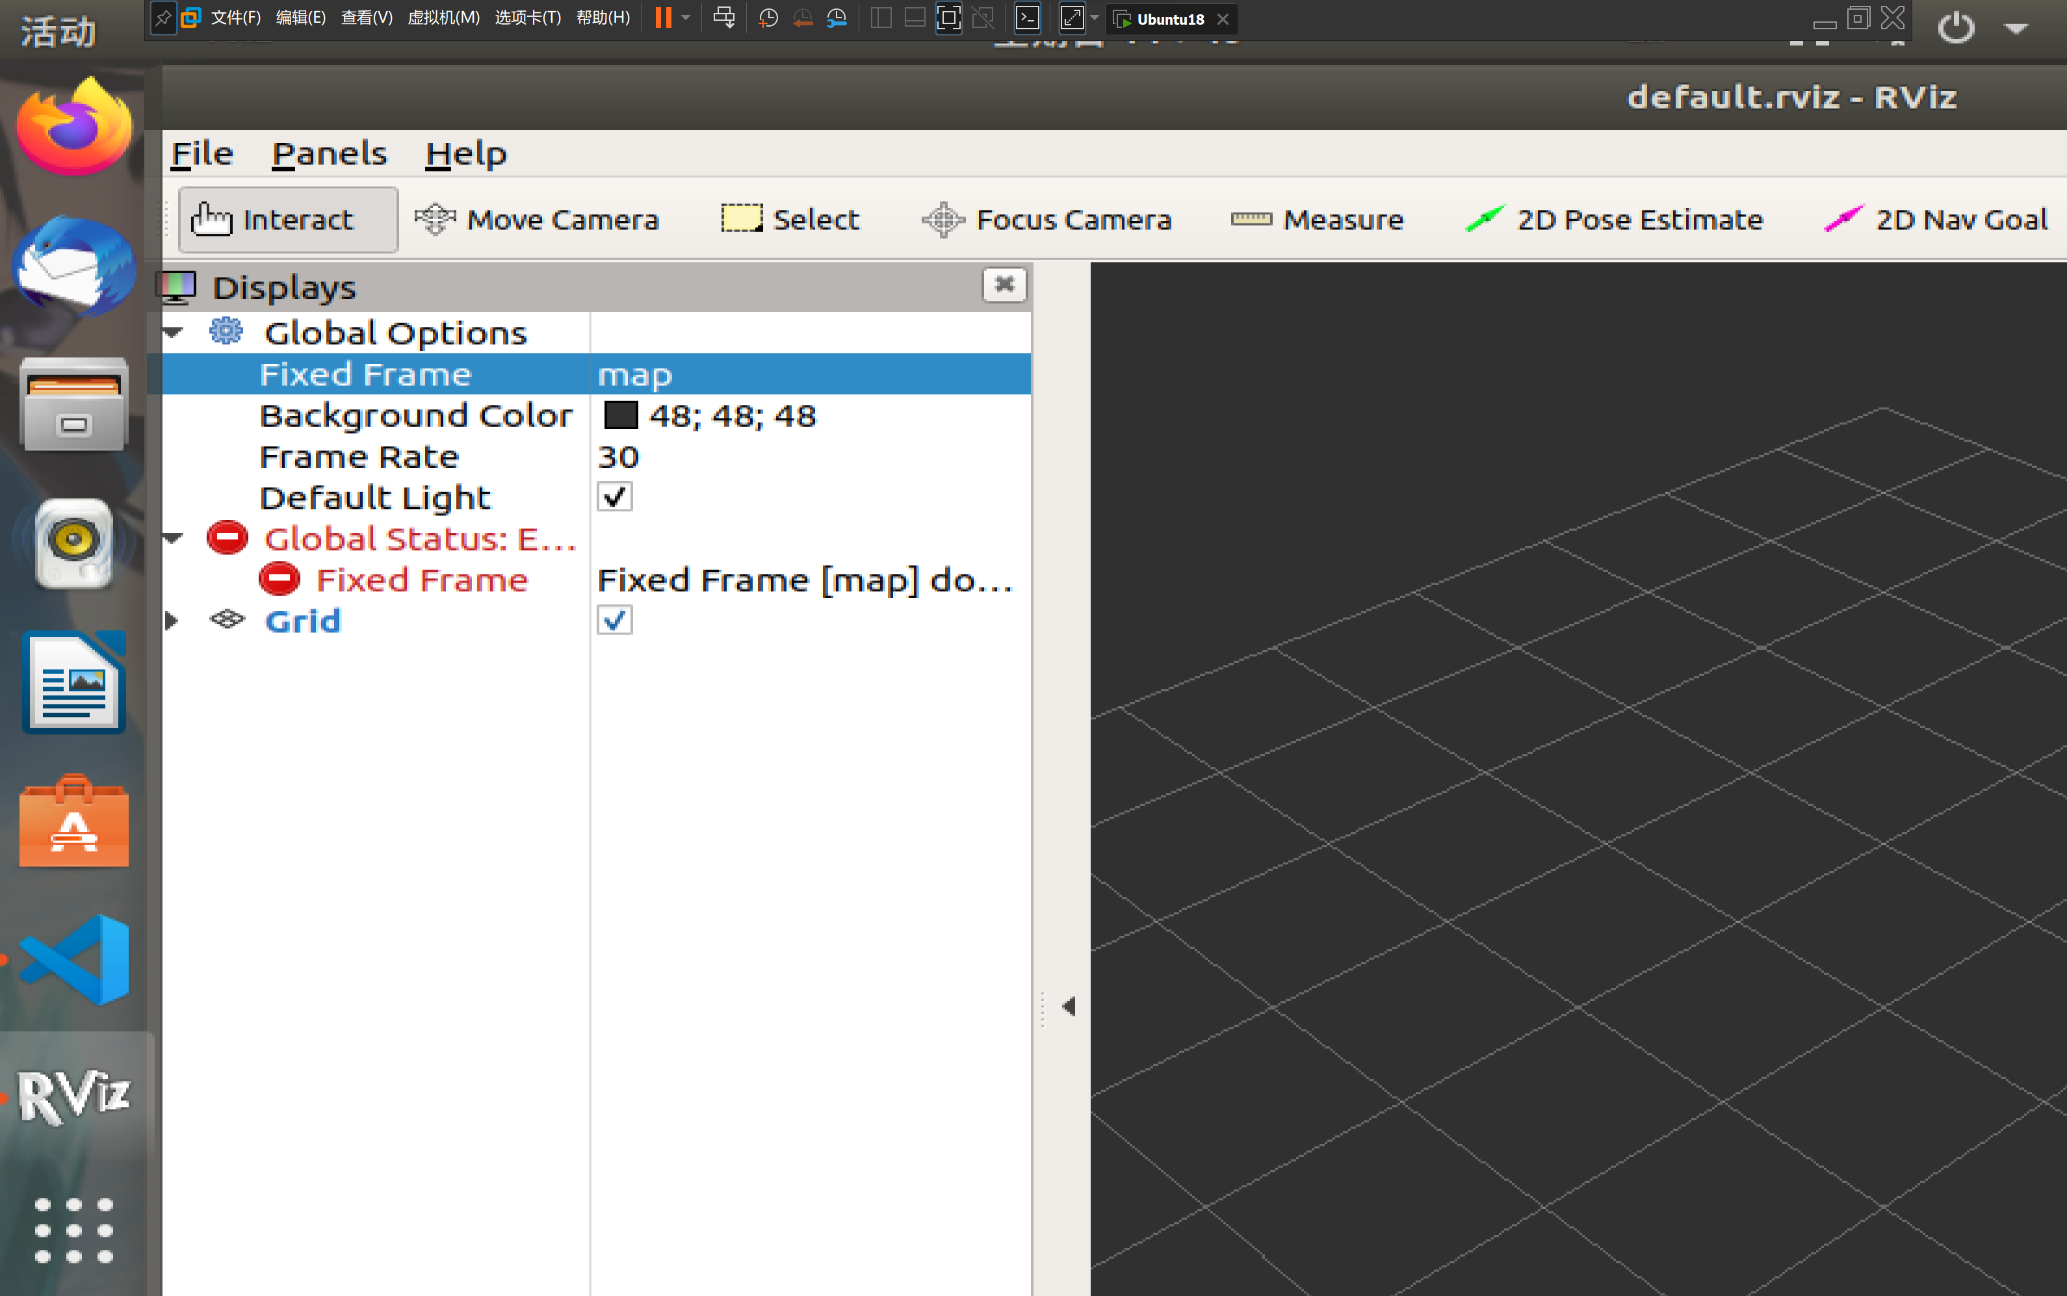Open the VMware console terminal icon
This screenshot has height=1296, width=2067.
1028,18
